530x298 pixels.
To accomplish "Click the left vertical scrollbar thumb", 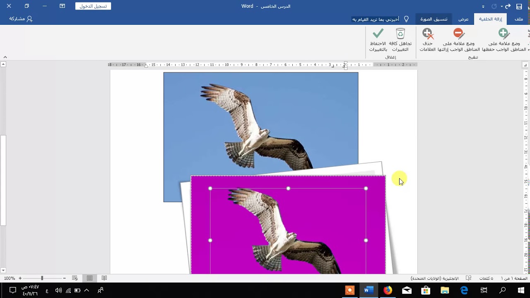I will 3,180.
